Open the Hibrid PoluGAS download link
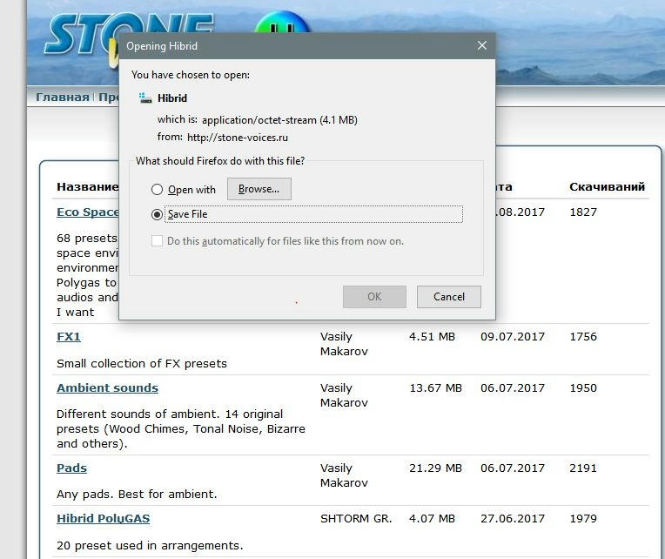 tap(103, 519)
